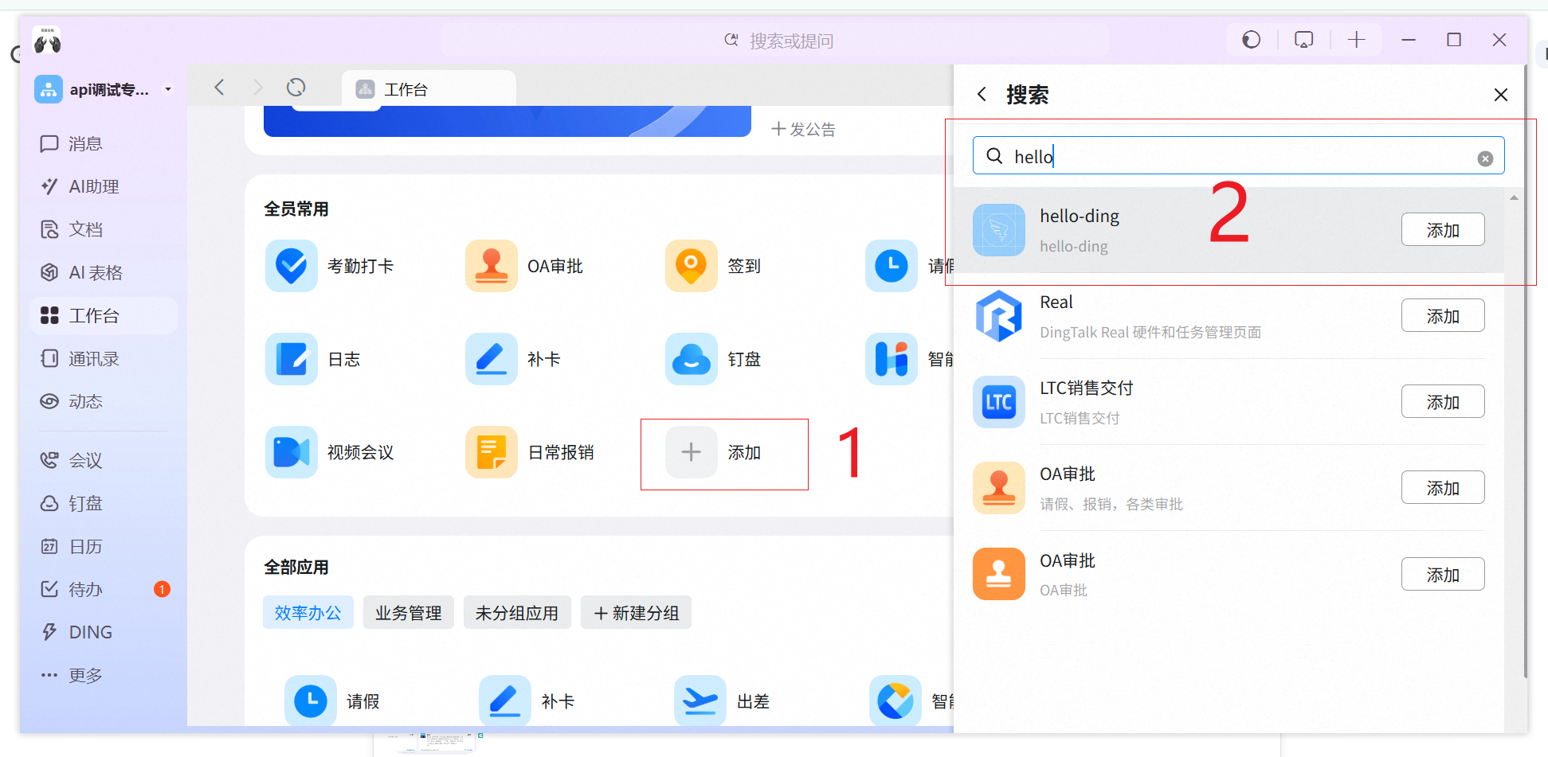Click the title bar screen cast icon
The width and height of the screenshot is (1548, 757).
pyautogui.click(x=1304, y=40)
